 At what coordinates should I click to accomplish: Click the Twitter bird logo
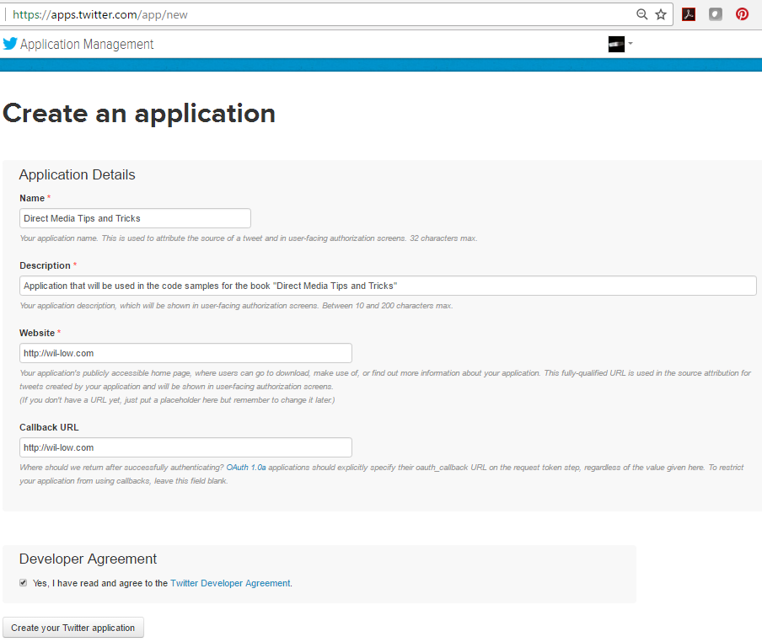(10, 44)
